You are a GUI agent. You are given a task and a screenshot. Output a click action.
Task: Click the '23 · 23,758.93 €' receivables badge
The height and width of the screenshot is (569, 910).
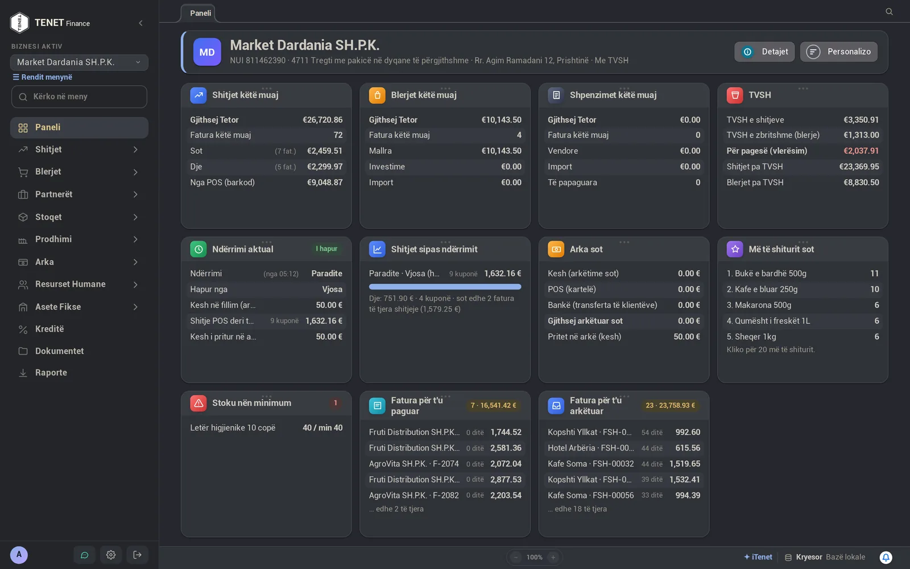[670, 406]
